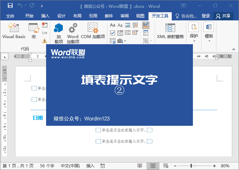Open word count via 56 个字
The image size is (239, 170).
(x=47, y=166)
